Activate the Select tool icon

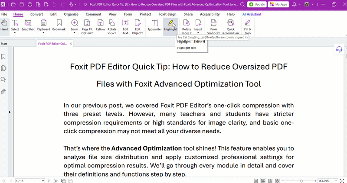coord(15,23)
